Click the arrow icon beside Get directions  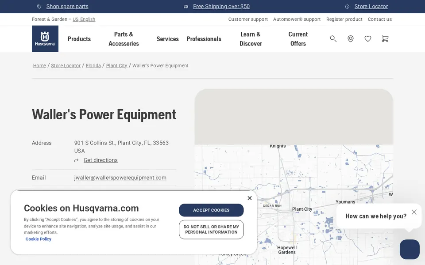click(77, 160)
